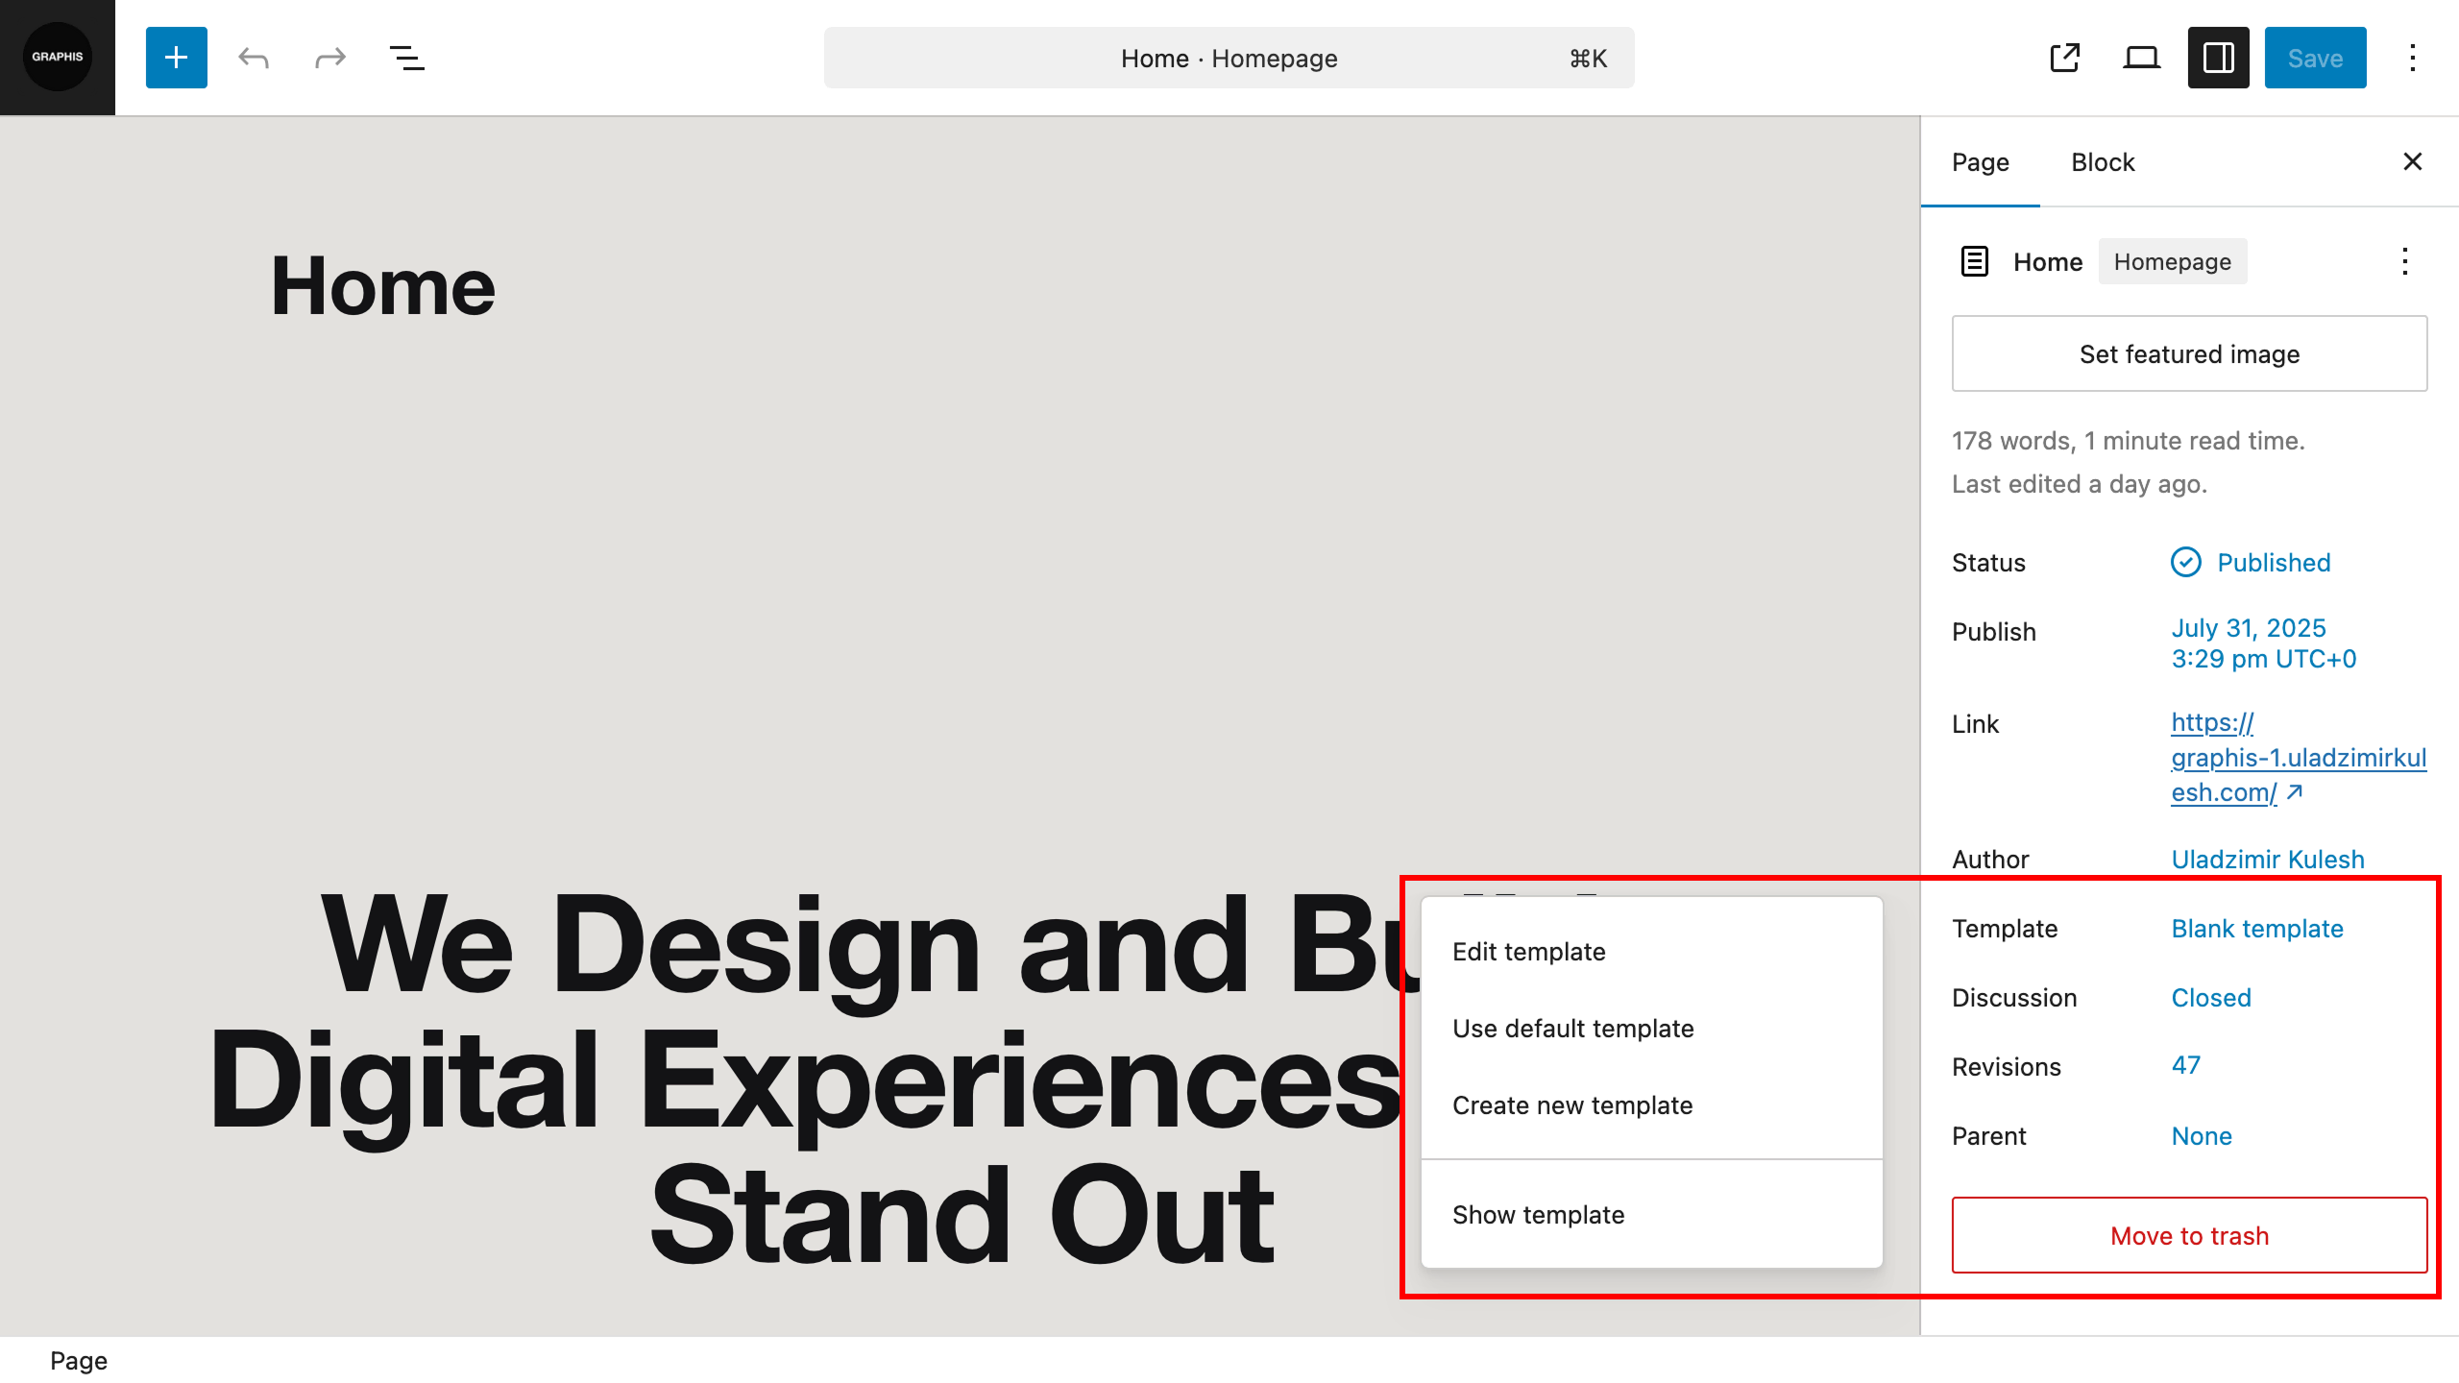Choose Use default template option

1572,1029
